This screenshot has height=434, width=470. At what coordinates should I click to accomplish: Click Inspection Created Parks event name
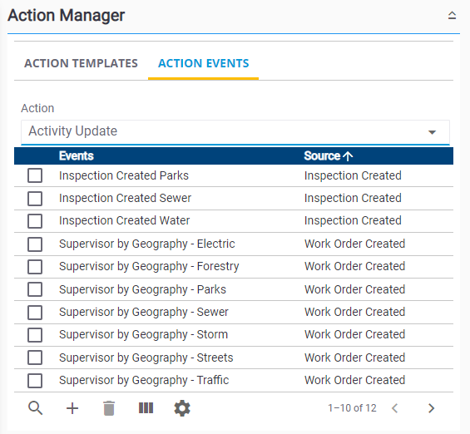tap(124, 175)
